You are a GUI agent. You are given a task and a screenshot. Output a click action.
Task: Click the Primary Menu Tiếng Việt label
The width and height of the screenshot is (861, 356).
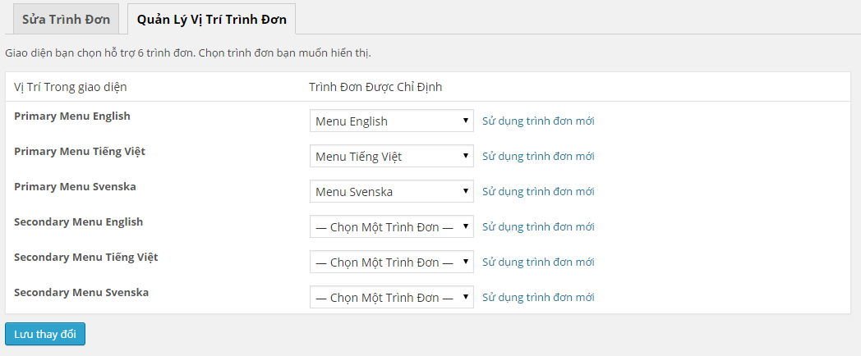tap(80, 151)
